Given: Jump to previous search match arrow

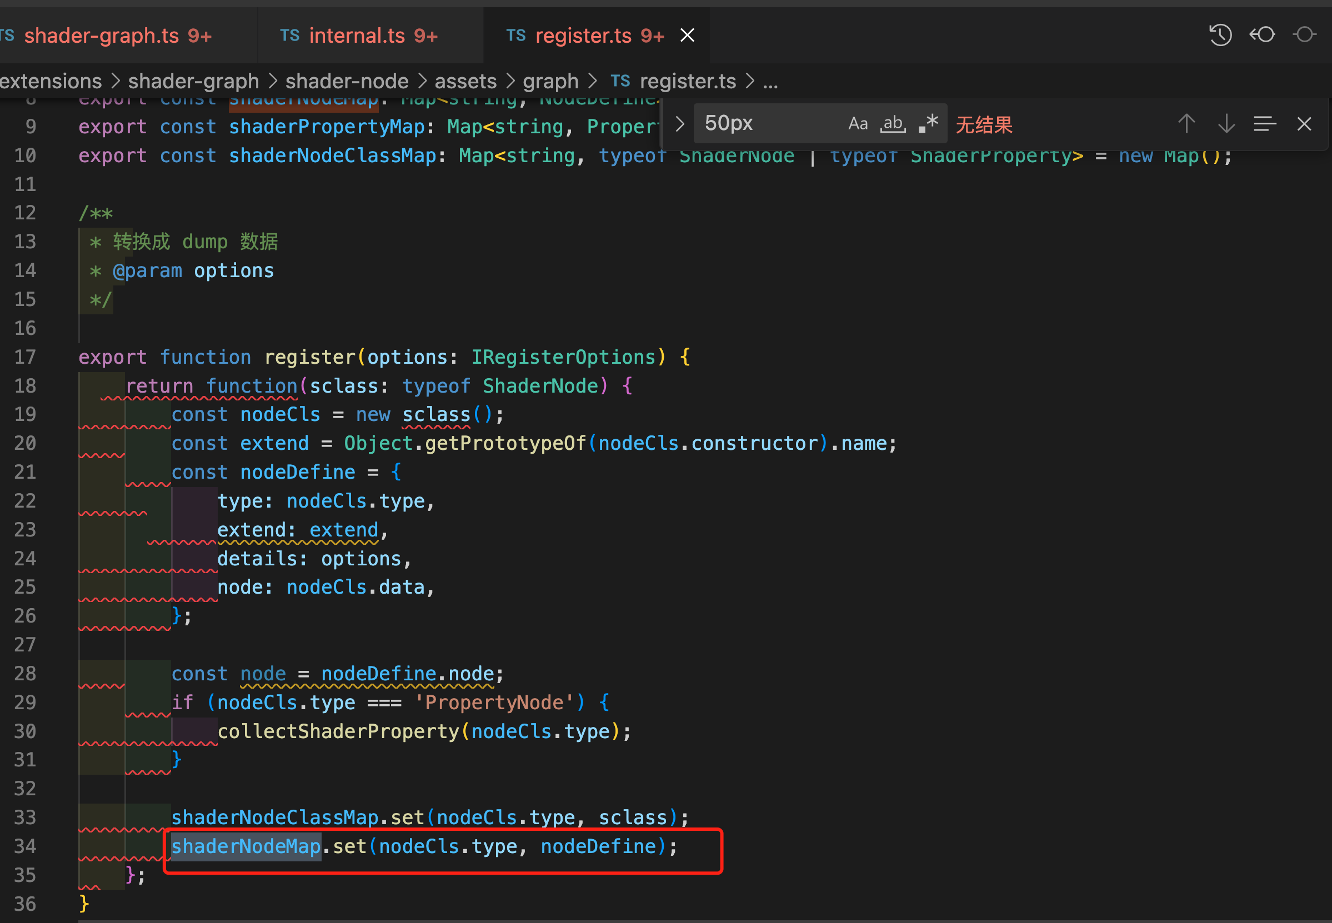Looking at the screenshot, I should [x=1186, y=124].
